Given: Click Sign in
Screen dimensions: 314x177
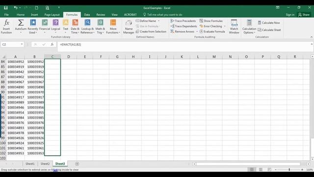Looking at the screenshot, I should tap(290, 15).
